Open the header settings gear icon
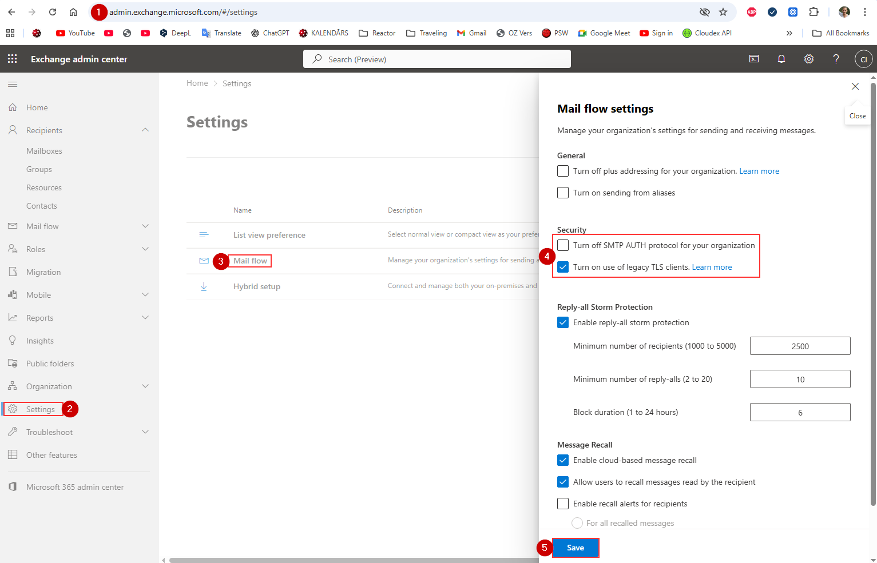The height and width of the screenshot is (563, 877). (x=808, y=59)
